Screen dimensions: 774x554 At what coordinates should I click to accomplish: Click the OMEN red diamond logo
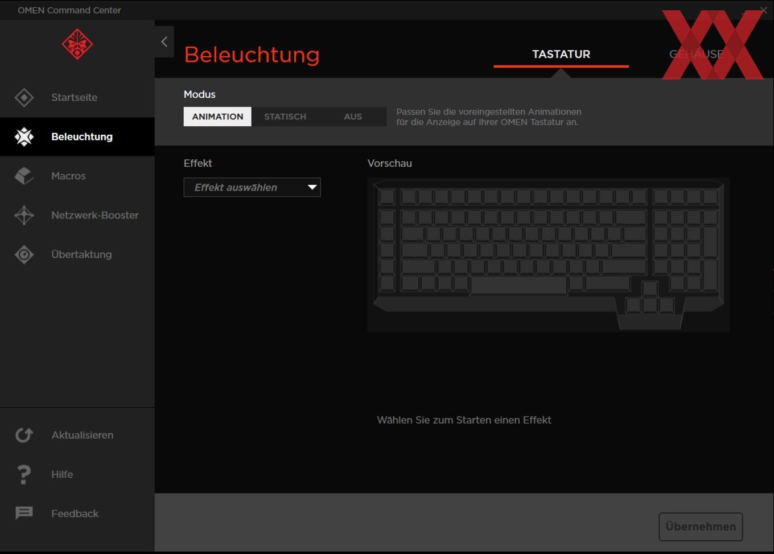[77, 44]
